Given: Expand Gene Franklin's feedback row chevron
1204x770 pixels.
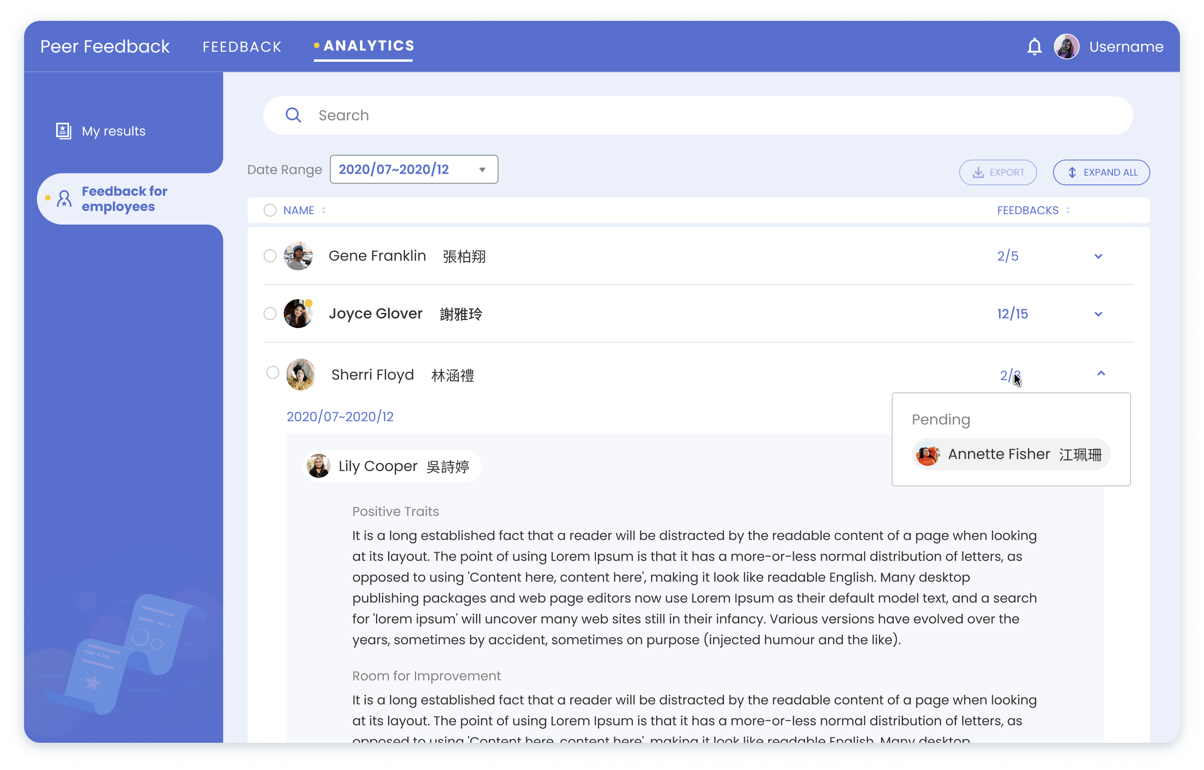Looking at the screenshot, I should pyautogui.click(x=1098, y=257).
